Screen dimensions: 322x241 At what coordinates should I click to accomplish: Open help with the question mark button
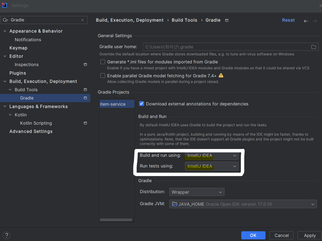click(6, 235)
